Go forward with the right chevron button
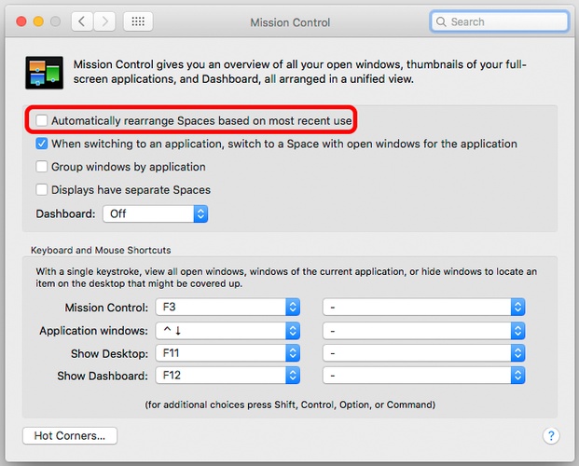 [x=104, y=21]
